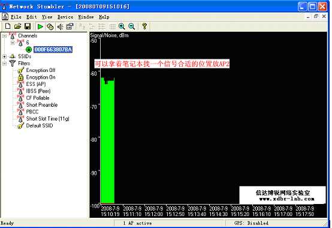332x228 pixels.
Task: Select the Encryption On filter
Action: point(41,77)
